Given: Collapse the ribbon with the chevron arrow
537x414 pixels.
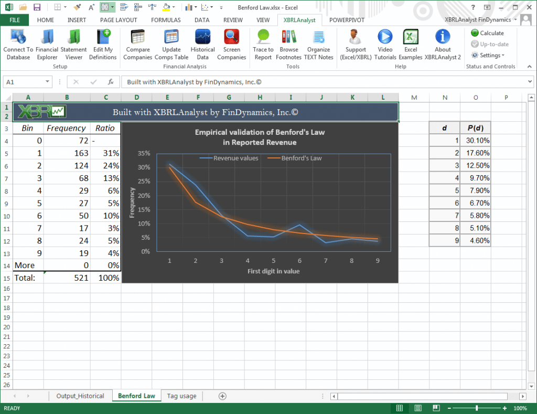Looking at the screenshot, I should pyautogui.click(x=529, y=67).
